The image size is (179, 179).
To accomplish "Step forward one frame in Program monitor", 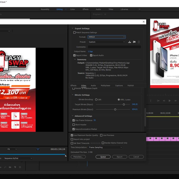I will [x=175, y=101].
